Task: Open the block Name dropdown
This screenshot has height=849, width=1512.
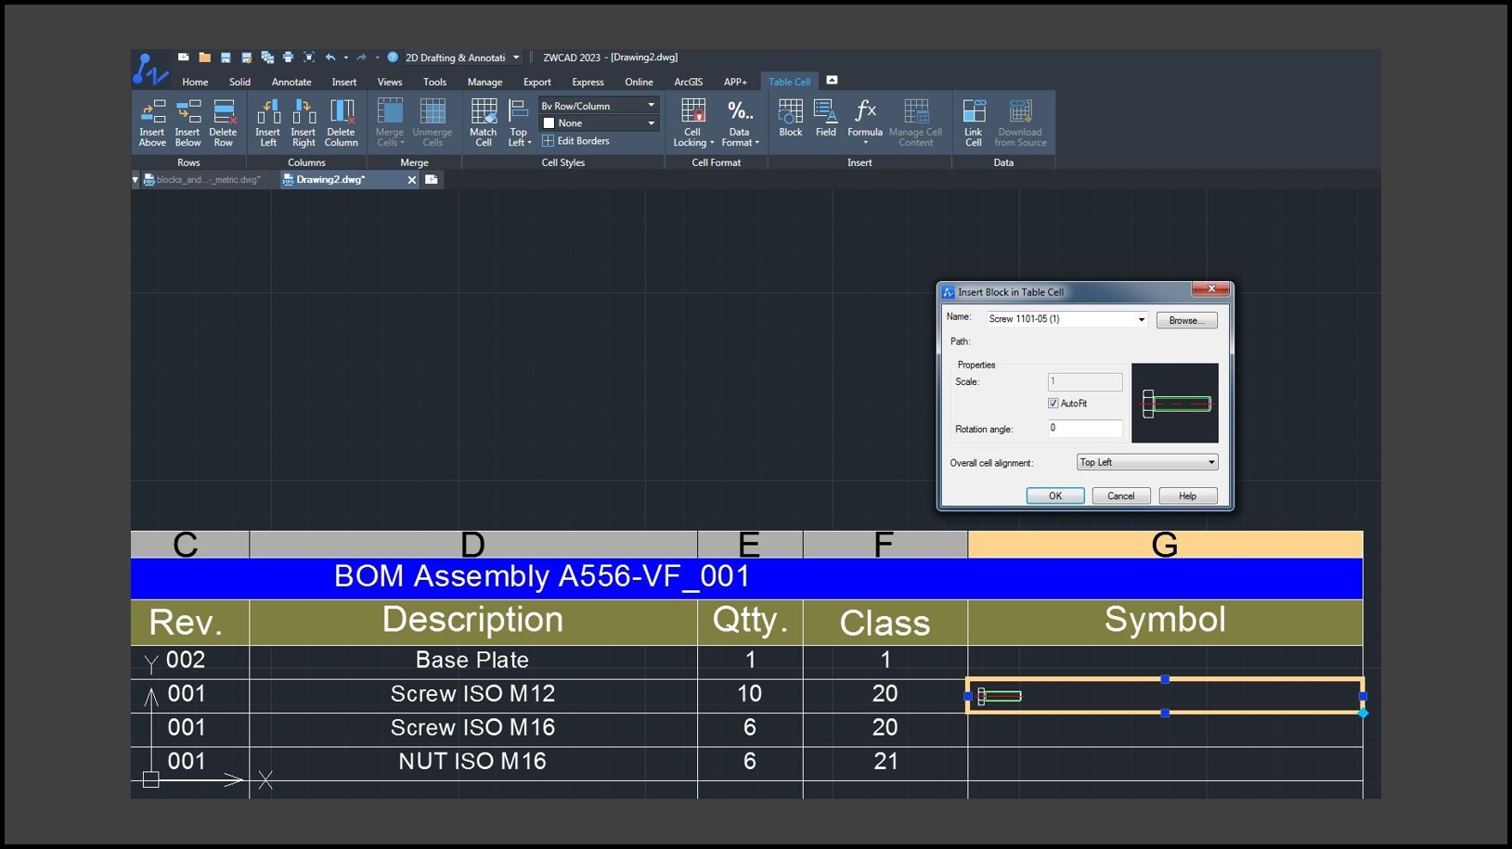Action: [1141, 319]
